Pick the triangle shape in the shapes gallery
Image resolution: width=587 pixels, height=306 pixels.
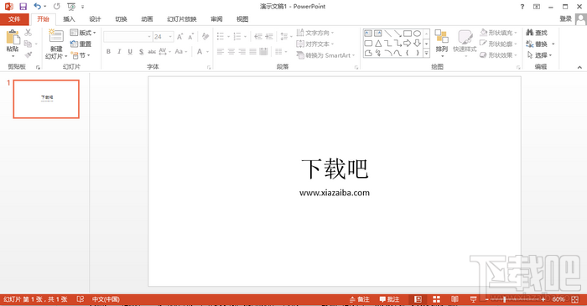[x=378, y=44]
